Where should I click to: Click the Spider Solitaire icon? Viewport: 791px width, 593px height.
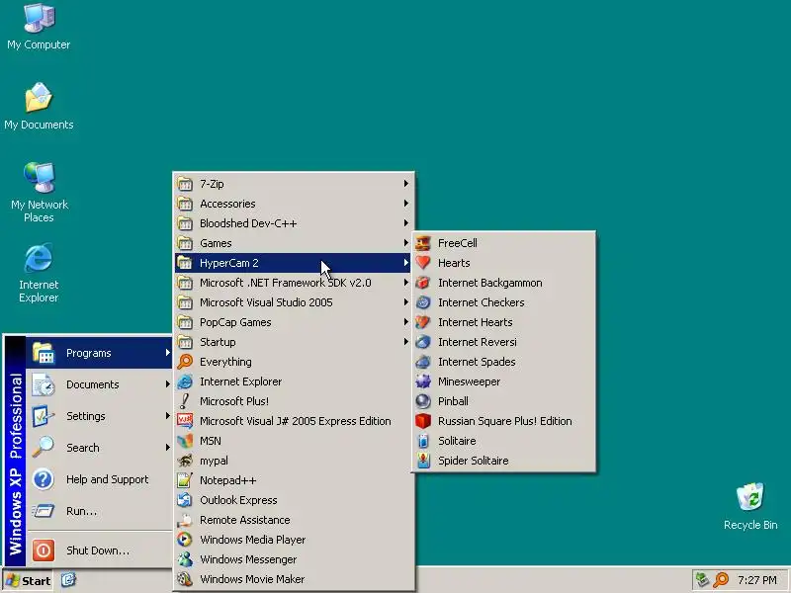click(423, 461)
